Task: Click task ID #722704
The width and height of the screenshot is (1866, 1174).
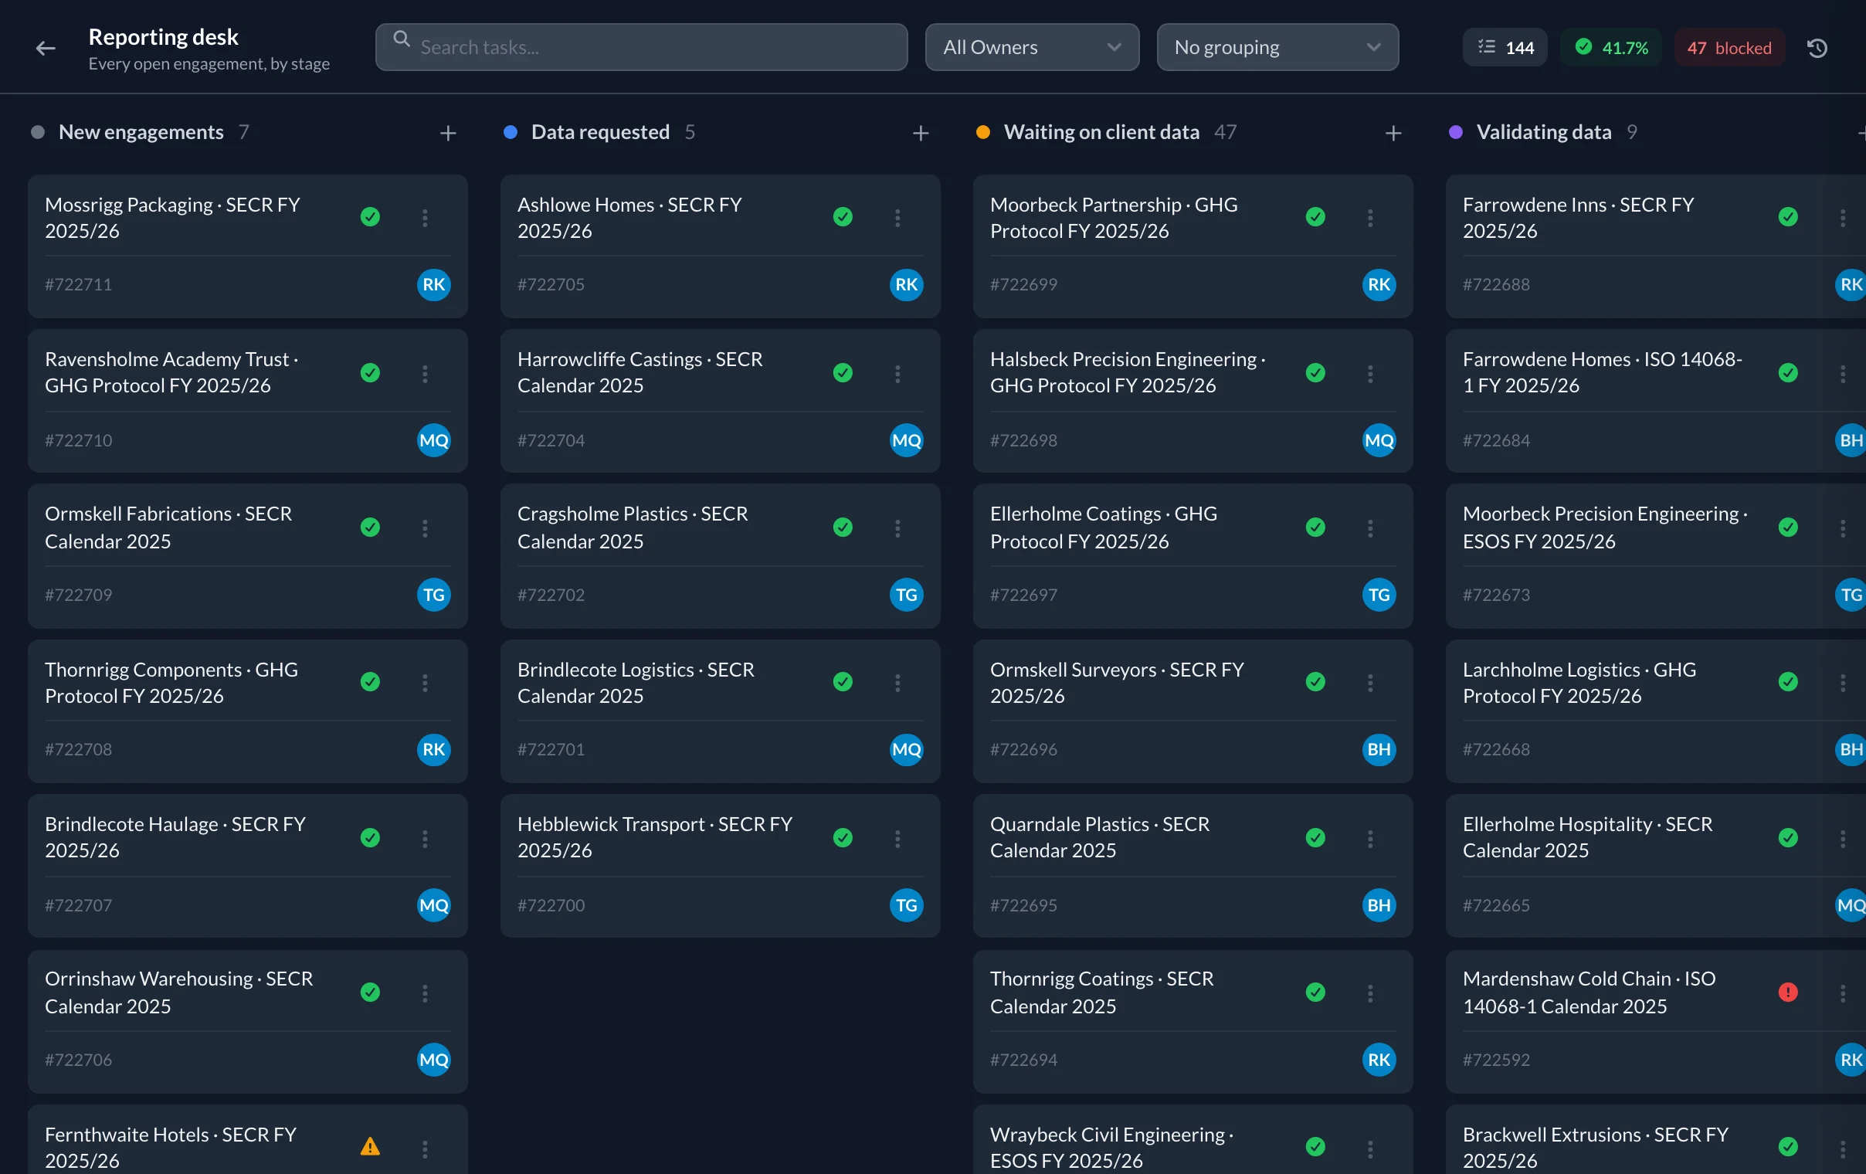Action: (551, 440)
